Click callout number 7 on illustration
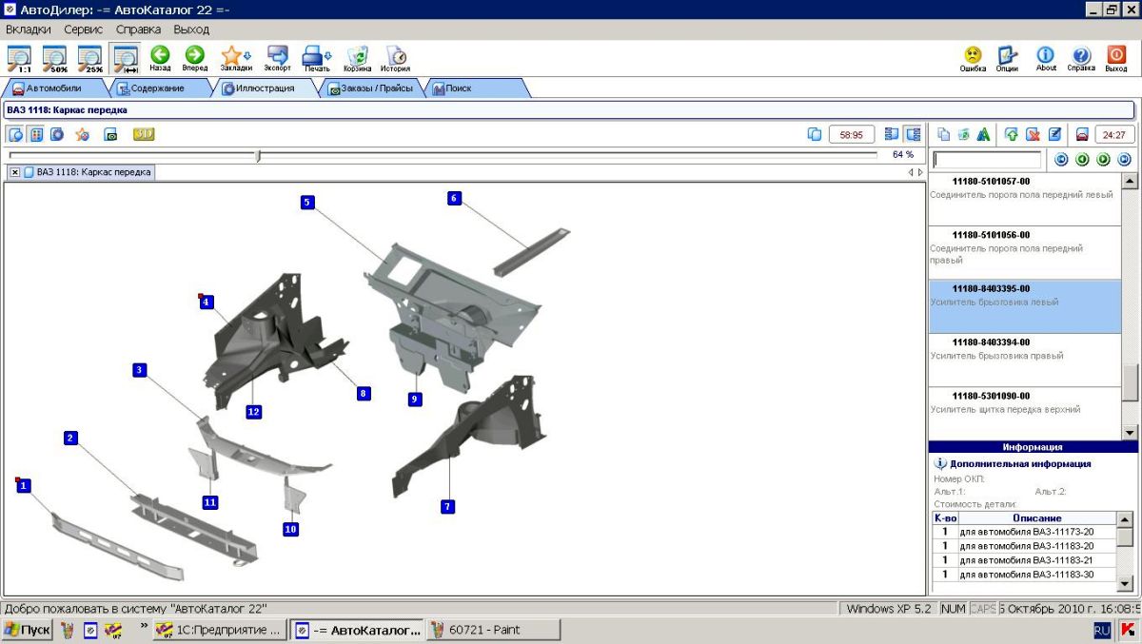Image resolution: width=1142 pixels, height=644 pixels. click(x=447, y=507)
